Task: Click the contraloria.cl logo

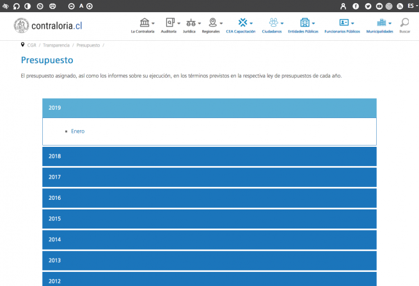Action: point(48,26)
